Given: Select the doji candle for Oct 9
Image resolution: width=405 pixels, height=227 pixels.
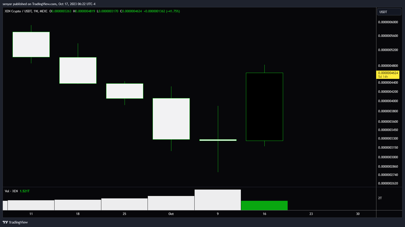Looking at the screenshot, I should pos(218,140).
